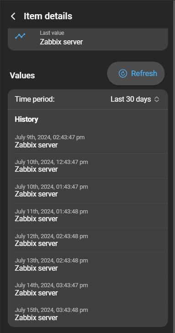Click the Item details page title
The height and width of the screenshot is (333, 175).
[48, 16]
